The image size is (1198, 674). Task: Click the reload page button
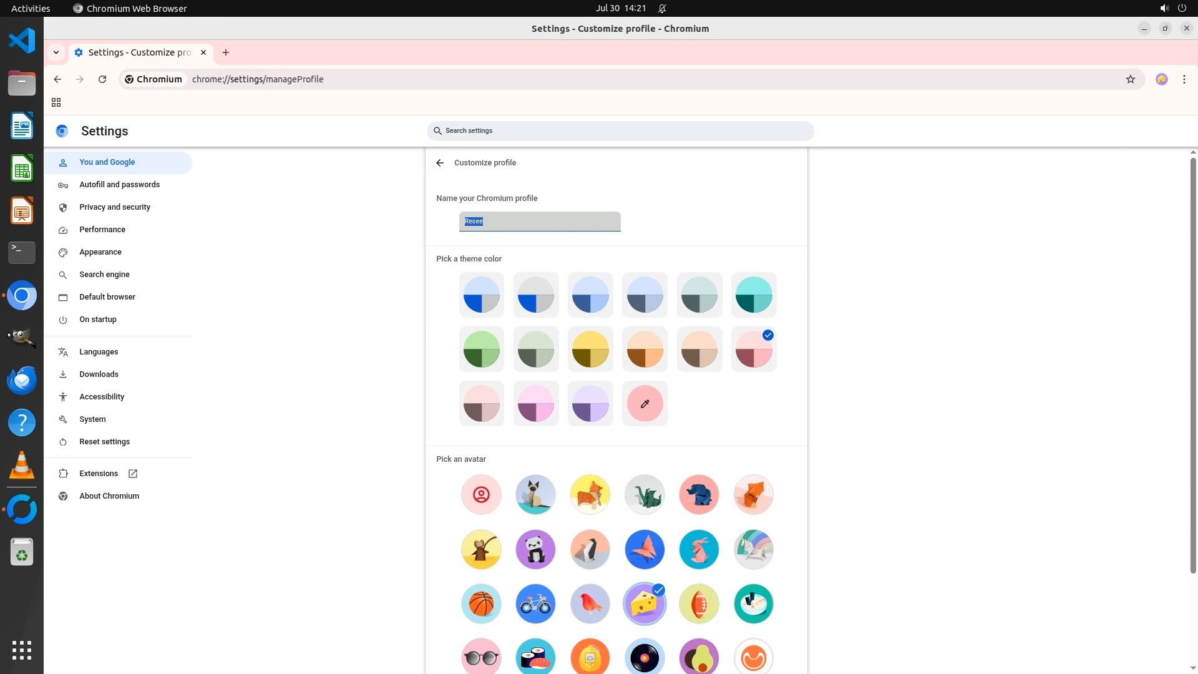point(102,79)
